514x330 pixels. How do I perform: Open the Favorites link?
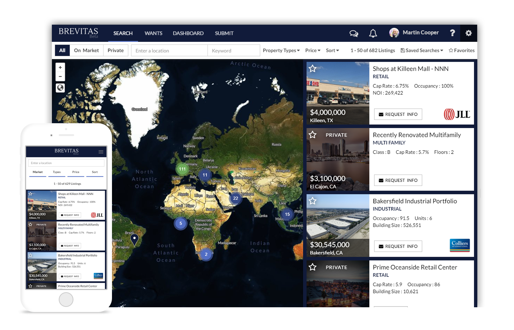[x=461, y=50]
